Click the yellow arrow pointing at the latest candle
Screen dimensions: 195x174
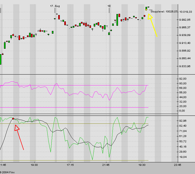tap(153, 25)
